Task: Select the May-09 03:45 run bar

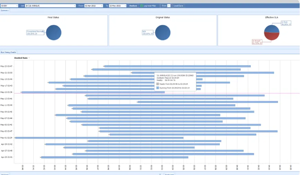Action: tap(168, 112)
